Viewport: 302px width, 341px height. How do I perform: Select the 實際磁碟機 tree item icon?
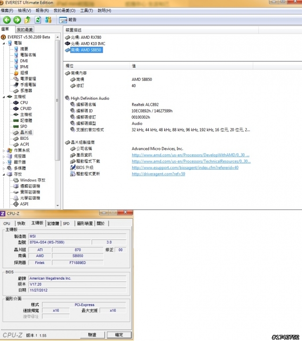(16, 192)
